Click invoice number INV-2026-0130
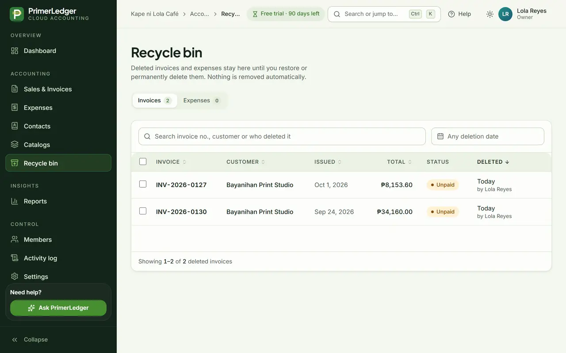The width and height of the screenshot is (566, 353). click(x=181, y=212)
